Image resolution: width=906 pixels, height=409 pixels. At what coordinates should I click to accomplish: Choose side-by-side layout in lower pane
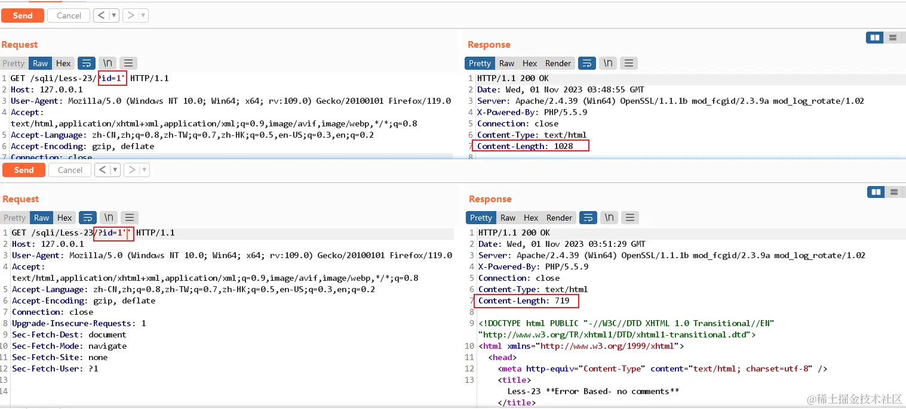[x=876, y=192]
